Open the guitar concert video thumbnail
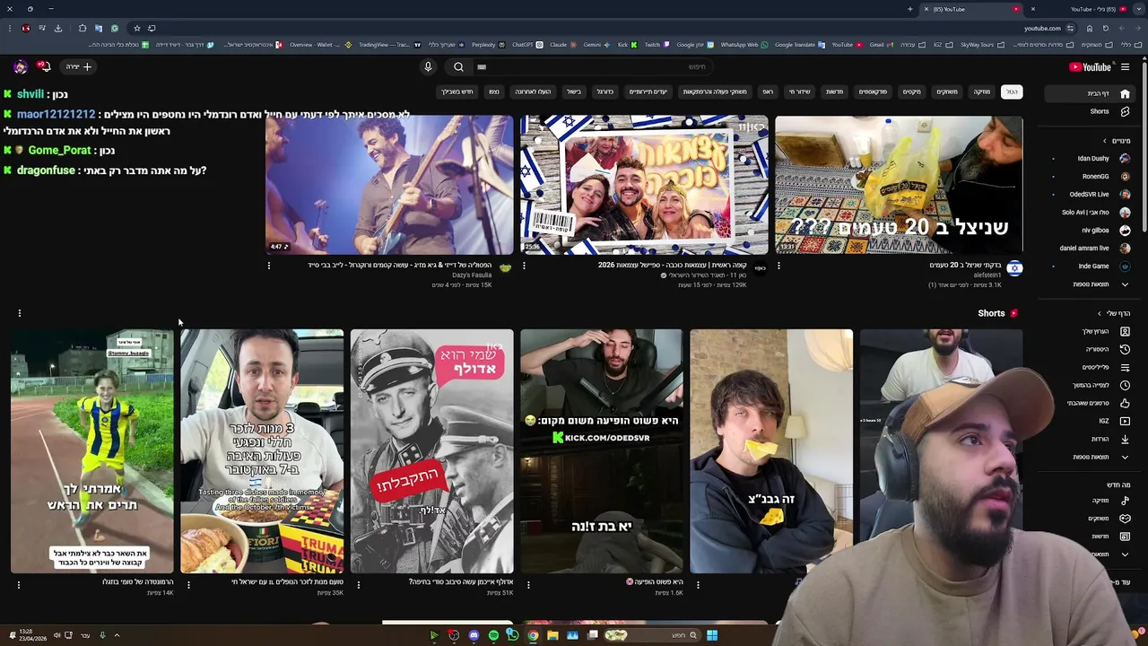 click(389, 185)
